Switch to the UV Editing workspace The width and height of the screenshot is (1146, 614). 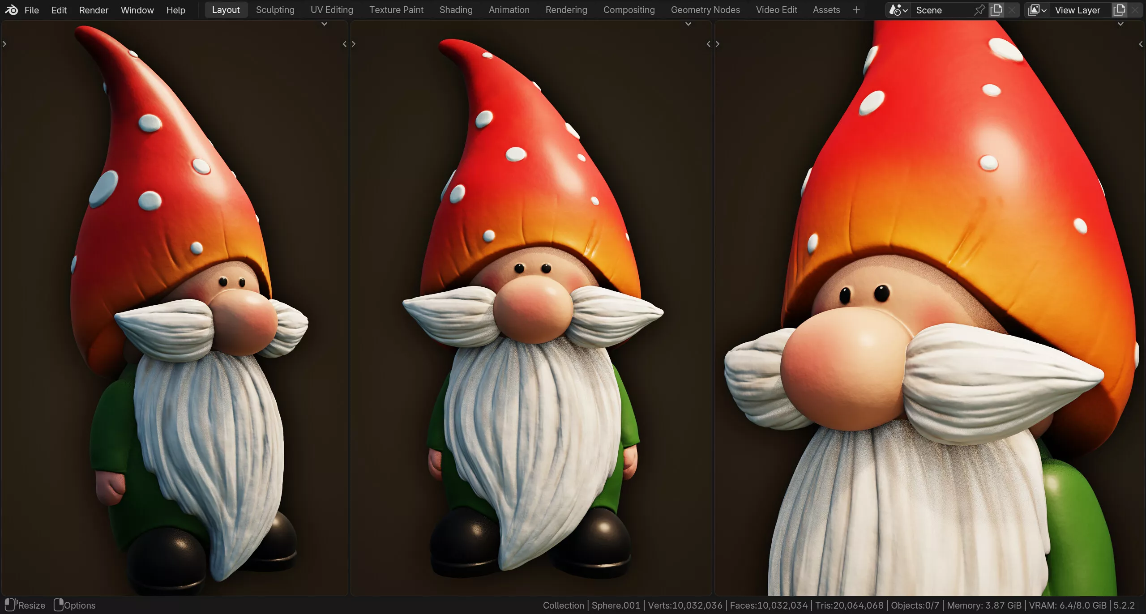point(332,10)
